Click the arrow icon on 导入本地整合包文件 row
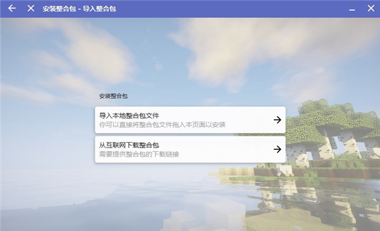This screenshot has width=380, height=231. (x=277, y=120)
